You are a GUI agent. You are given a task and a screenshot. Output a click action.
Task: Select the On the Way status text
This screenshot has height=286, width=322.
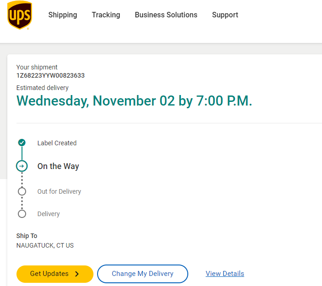click(58, 166)
